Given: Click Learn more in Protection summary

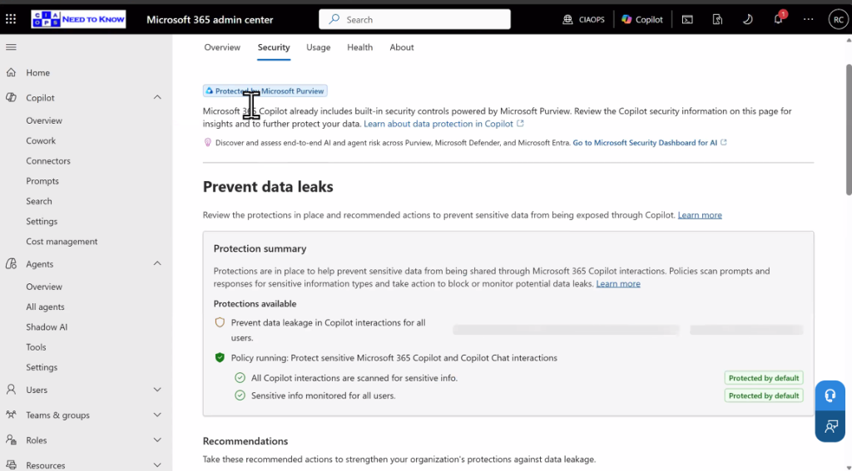Looking at the screenshot, I should [618, 284].
